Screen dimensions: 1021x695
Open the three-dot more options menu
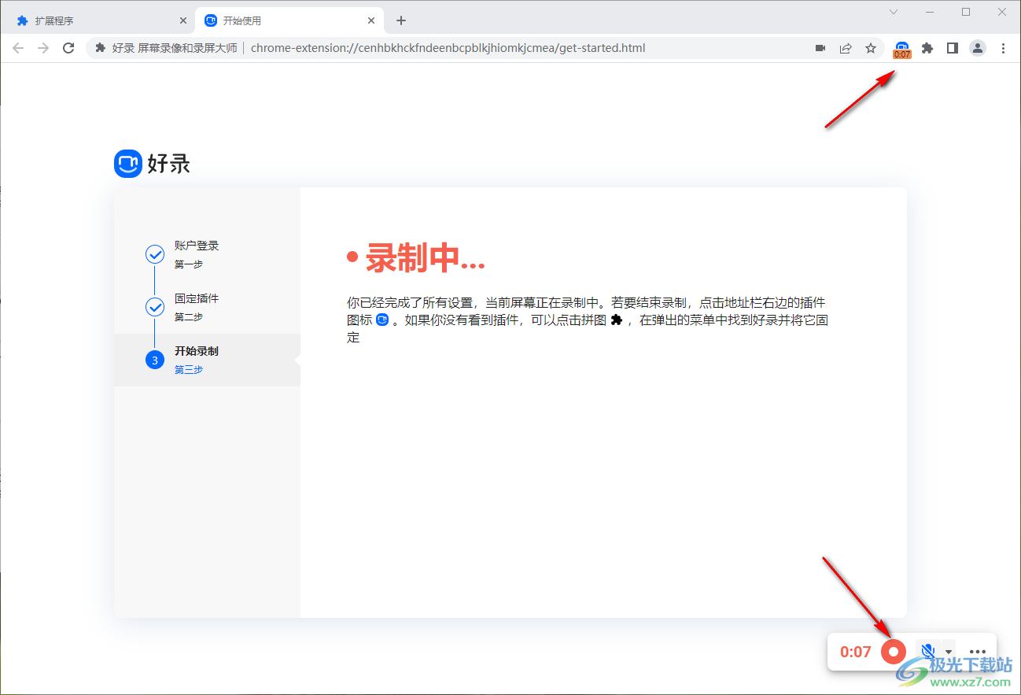coord(978,652)
